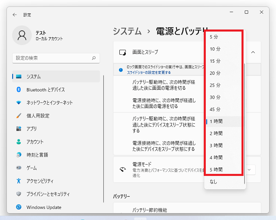The image size is (276, 220).
Task: Click the 画面とスリープ screen-sleep icon
Action: 123,52
